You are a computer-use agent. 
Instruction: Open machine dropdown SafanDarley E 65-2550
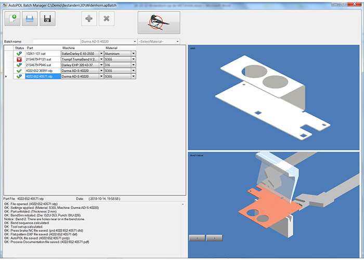[x=101, y=54]
